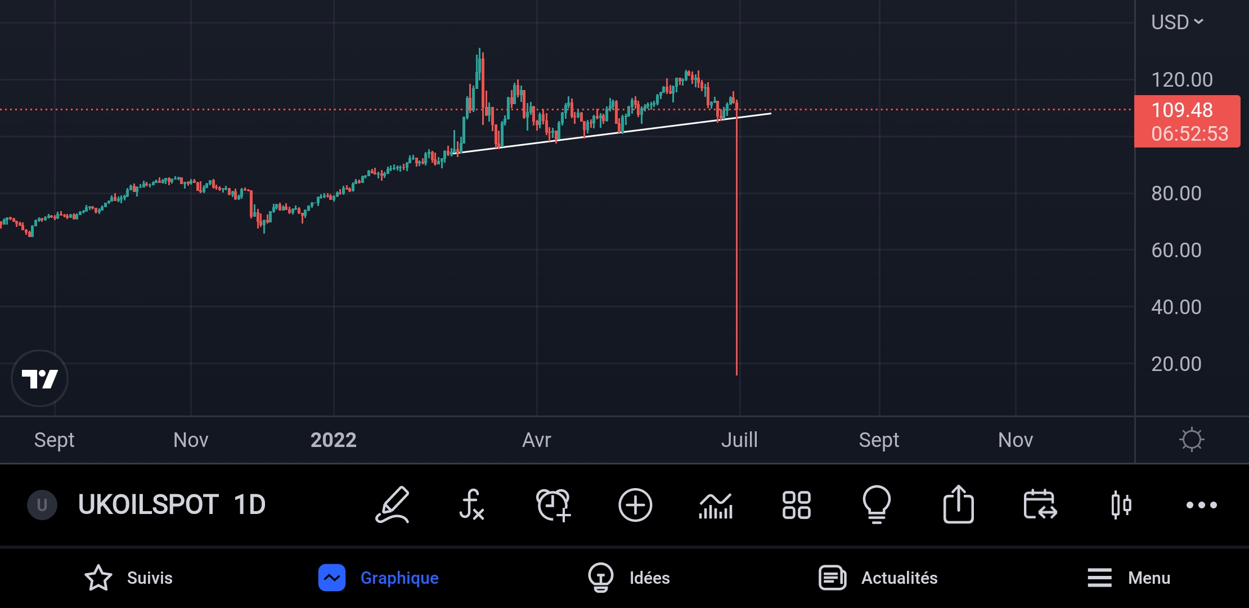The width and height of the screenshot is (1249, 608).
Task: Open the indicators fx icon
Action: (471, 504)
